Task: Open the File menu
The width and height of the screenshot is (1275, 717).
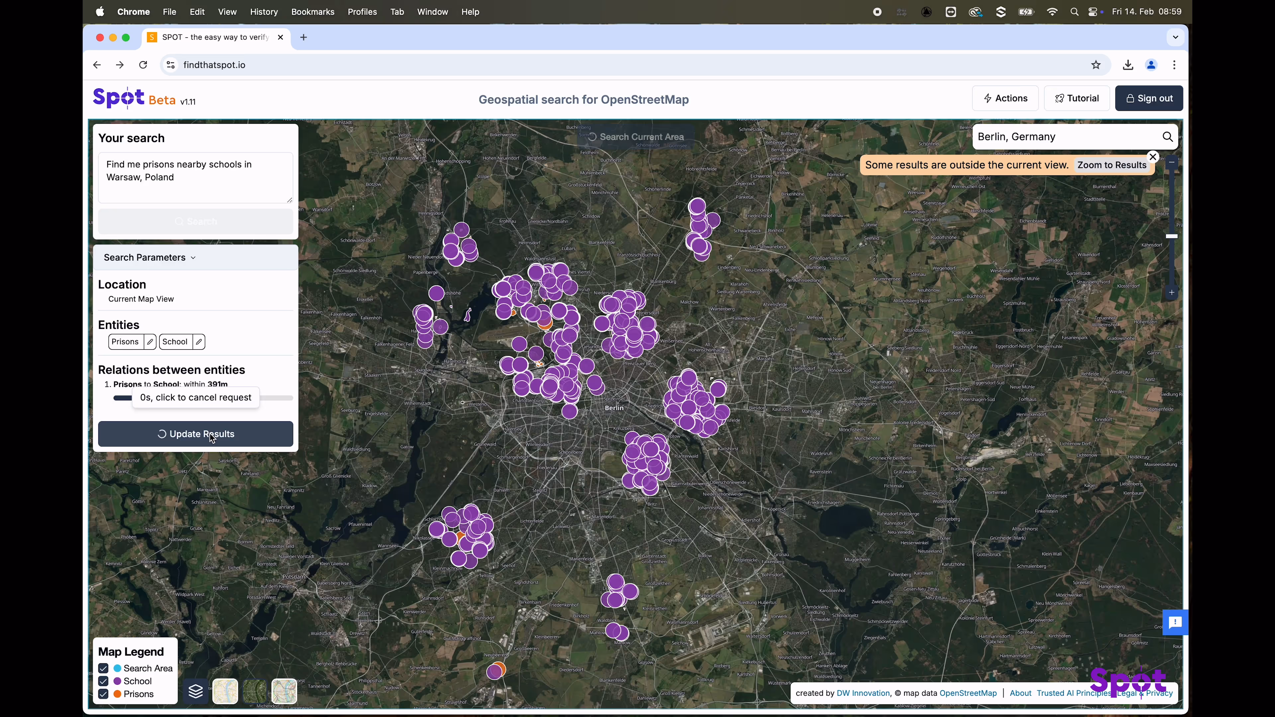Action: [169, 12]
